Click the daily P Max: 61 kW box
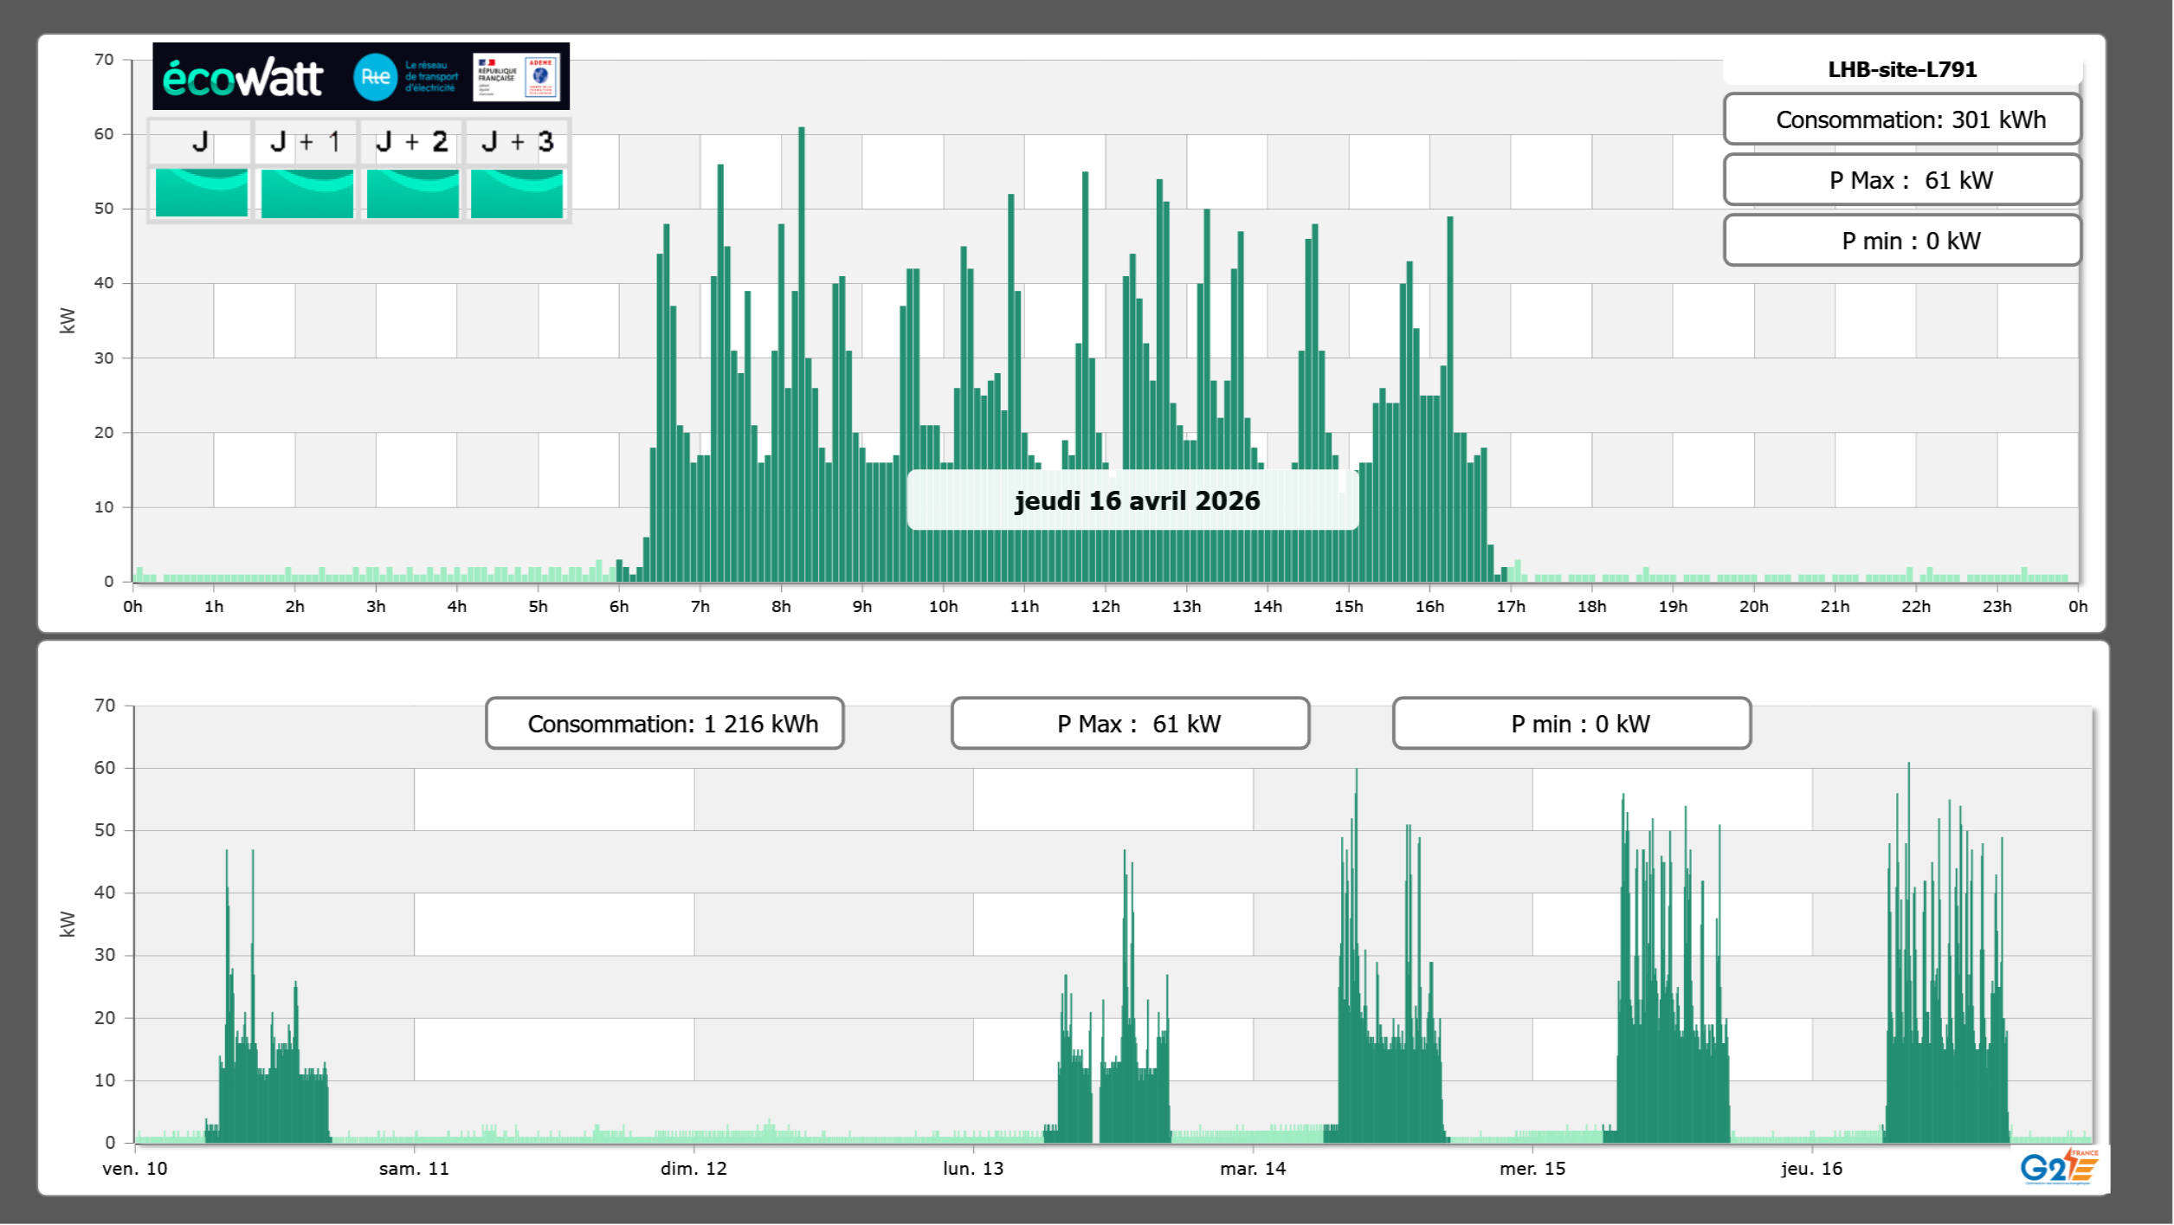Viewport: 2174px width, 1225px height. click(1901, 180)
